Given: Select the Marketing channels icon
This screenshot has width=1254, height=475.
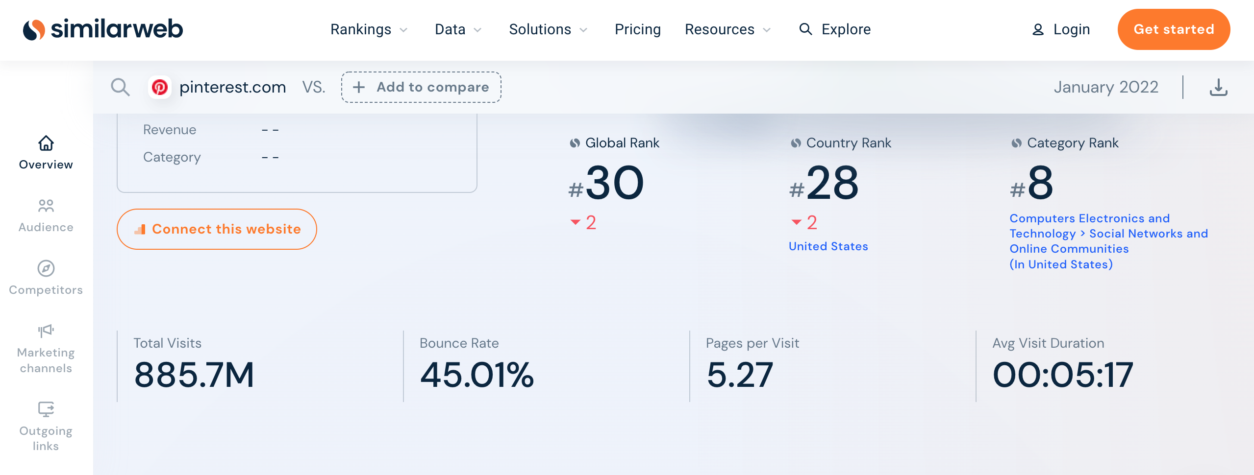Looking at the screenshot, I should coord(45,331).
